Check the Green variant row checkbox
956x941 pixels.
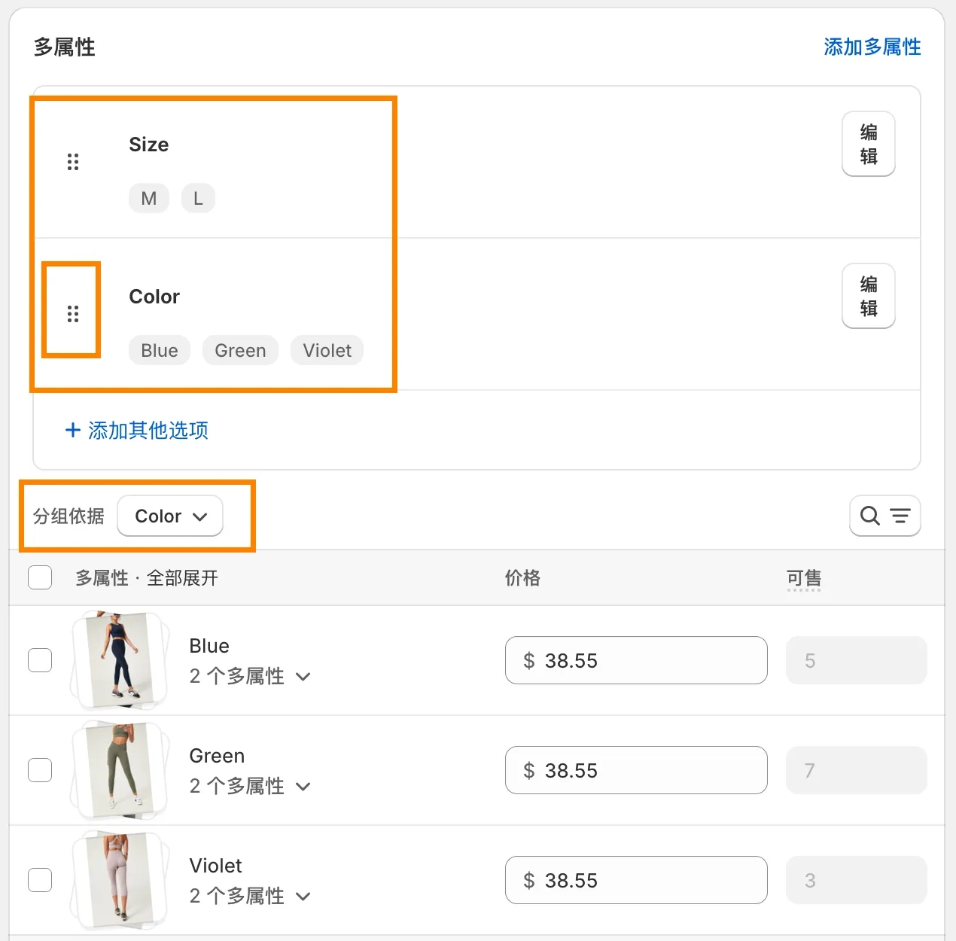pos(40,770)
